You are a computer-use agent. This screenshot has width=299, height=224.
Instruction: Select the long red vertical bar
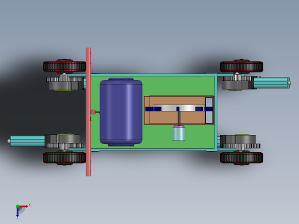click(88, 112)
